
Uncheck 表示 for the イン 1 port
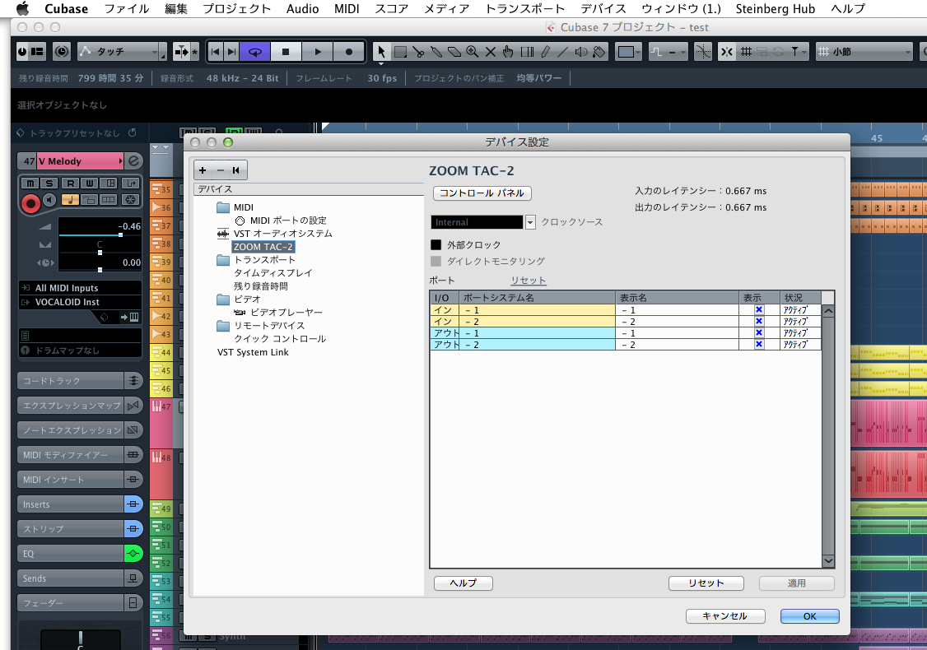(759, 309)
